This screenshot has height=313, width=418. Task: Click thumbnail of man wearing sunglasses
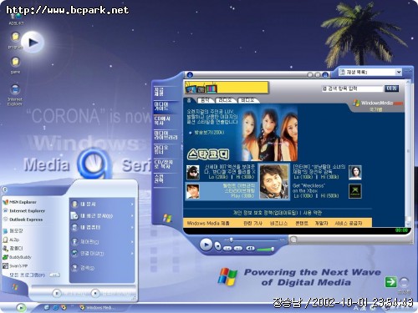[193, 172]
